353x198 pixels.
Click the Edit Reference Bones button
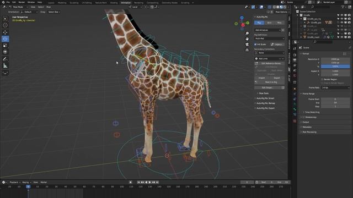[x=271, y=64]
